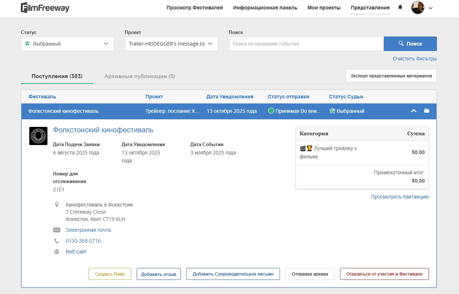
Task: Click the phone handset icon
Action: click(57, 241)
